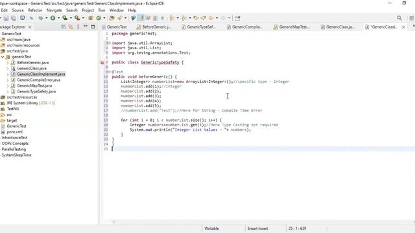Click the Smart Insert status bar field

(x=257, y=228)
